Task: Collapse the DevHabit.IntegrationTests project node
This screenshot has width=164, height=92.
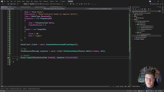Action: (x=135, y=21)
